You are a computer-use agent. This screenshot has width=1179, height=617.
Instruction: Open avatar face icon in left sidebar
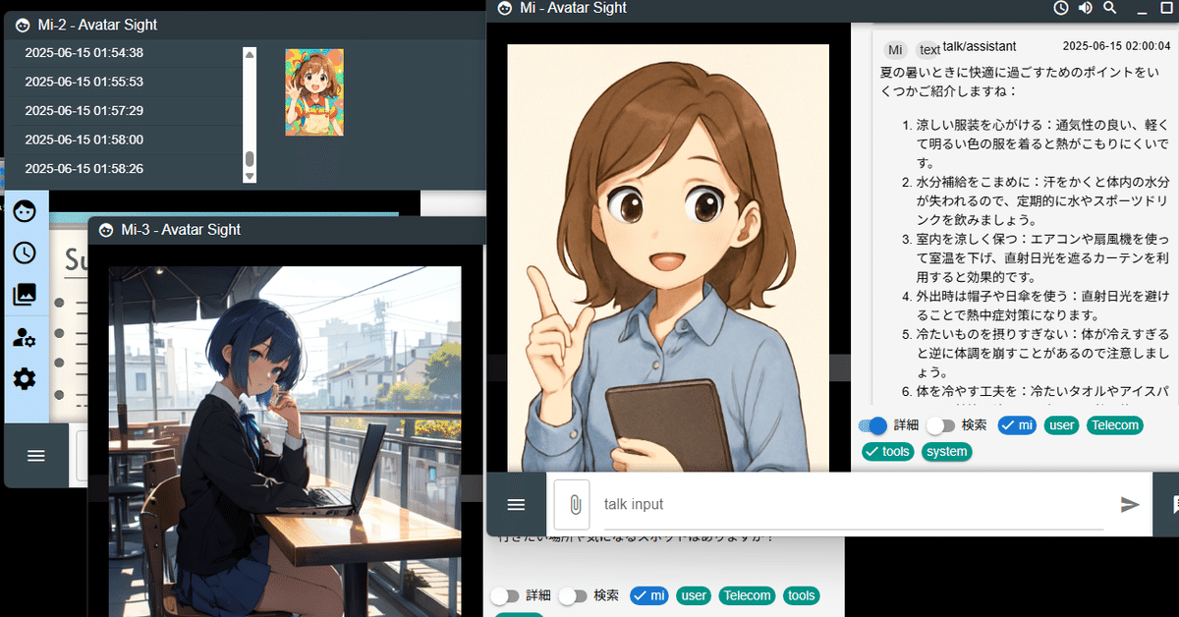pyautogui.click(x=25, y=211)
